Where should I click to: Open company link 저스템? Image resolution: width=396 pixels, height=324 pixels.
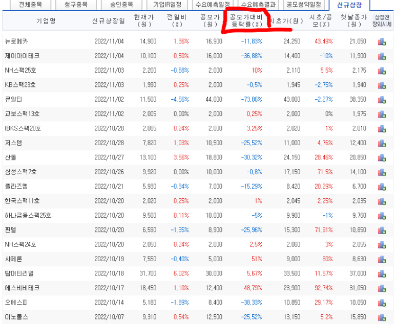click(13, 143)
